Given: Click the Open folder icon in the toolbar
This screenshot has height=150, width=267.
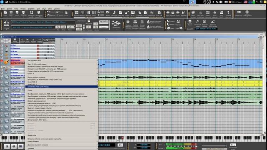Looking at the screenshot, I should [x=11, y=12].
